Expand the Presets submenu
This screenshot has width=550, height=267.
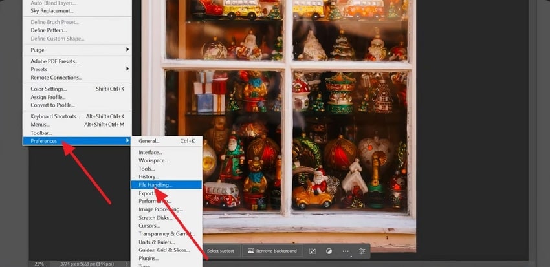(77, 69)
